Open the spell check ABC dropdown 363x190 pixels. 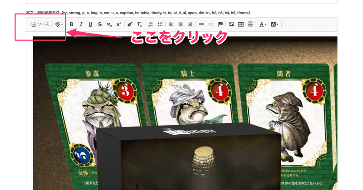coord(59,24)
